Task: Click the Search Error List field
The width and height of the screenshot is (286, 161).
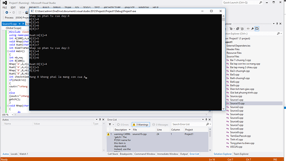Action: pos(189,124)
